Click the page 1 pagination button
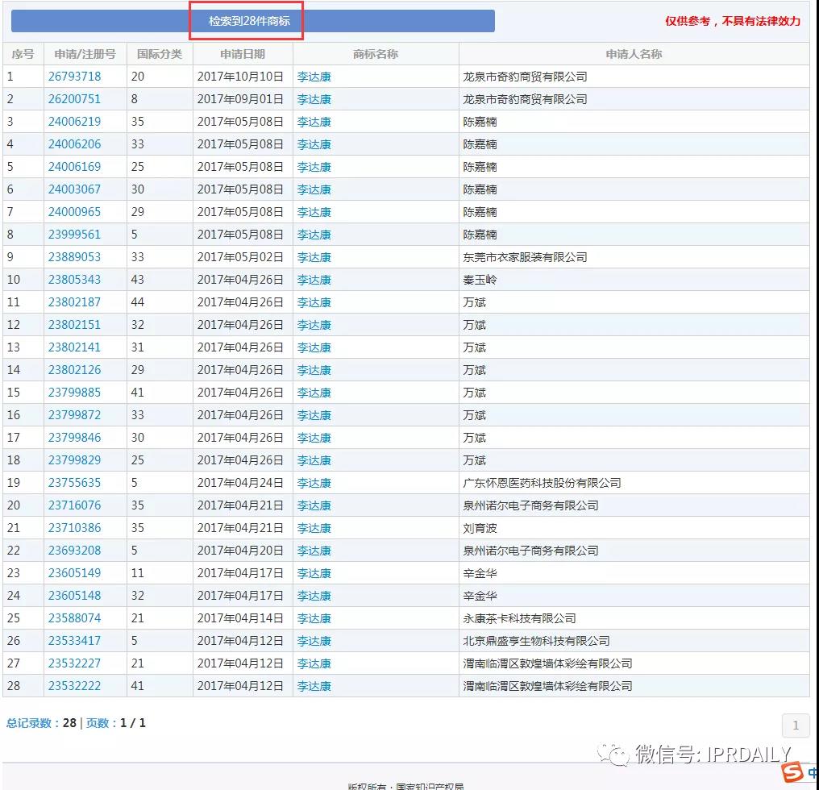 (796, 726)
